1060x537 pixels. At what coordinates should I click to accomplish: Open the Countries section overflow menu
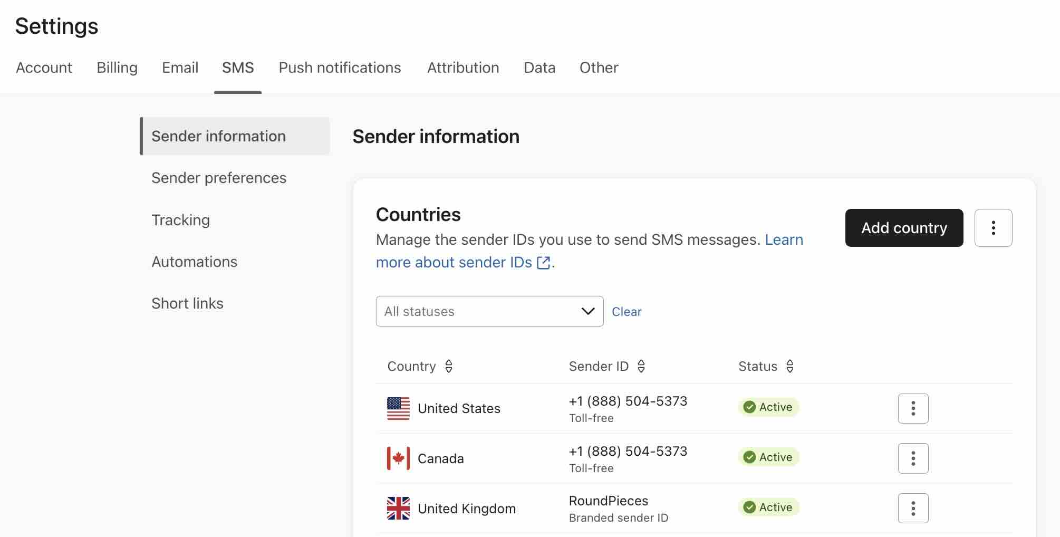pos(993,228)
